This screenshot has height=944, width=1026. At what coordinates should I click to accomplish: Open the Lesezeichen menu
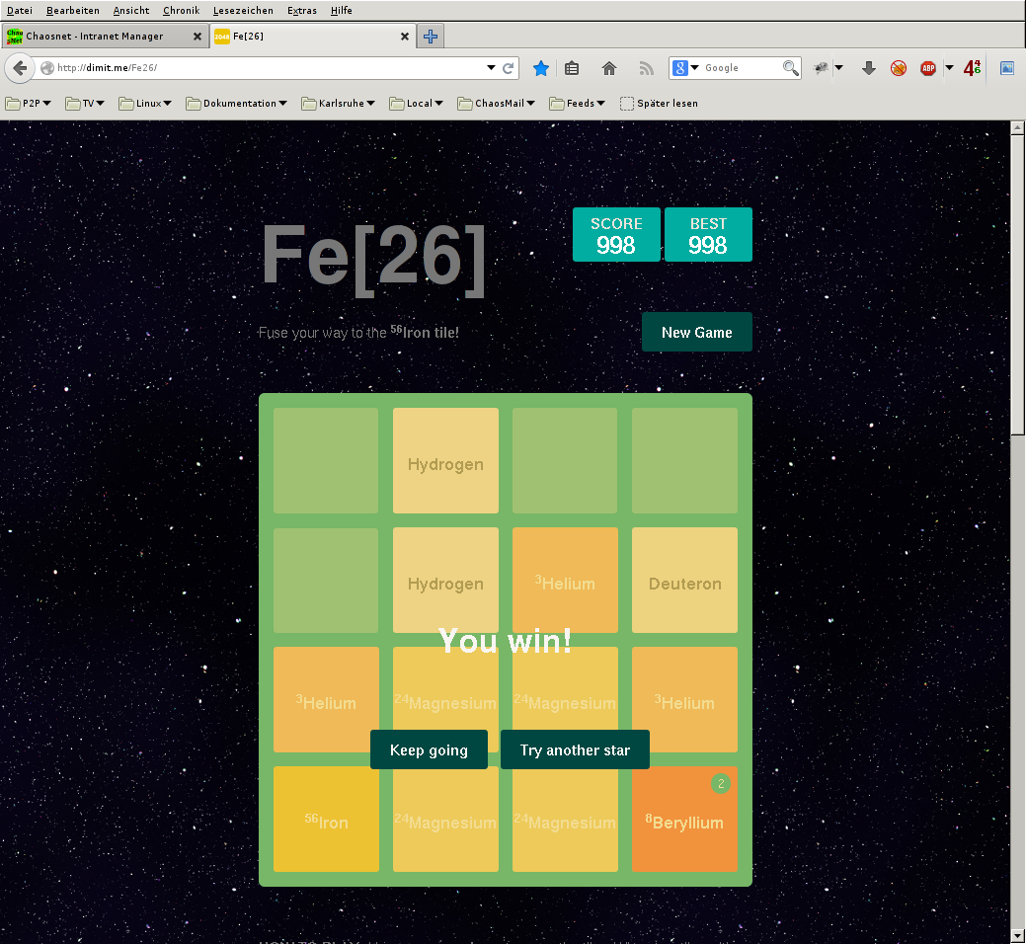click(x=243, y=10)
